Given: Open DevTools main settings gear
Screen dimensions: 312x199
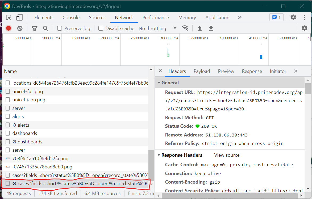Looking at the screenshot, I should [x=293, y=17].
